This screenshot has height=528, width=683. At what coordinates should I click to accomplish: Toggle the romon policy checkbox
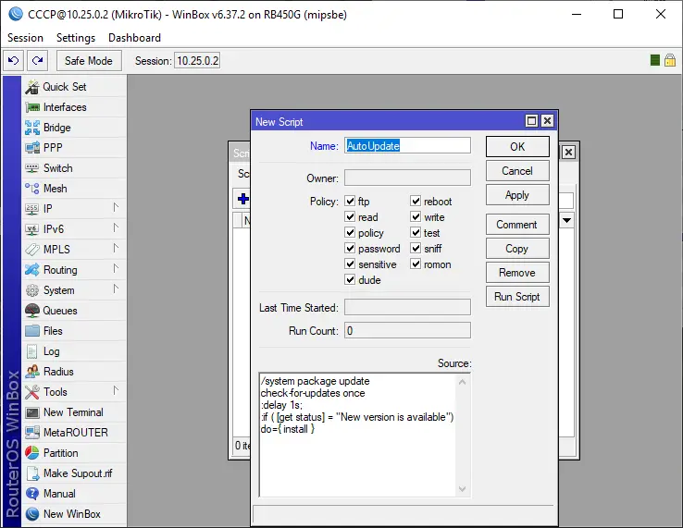point(416,264)
